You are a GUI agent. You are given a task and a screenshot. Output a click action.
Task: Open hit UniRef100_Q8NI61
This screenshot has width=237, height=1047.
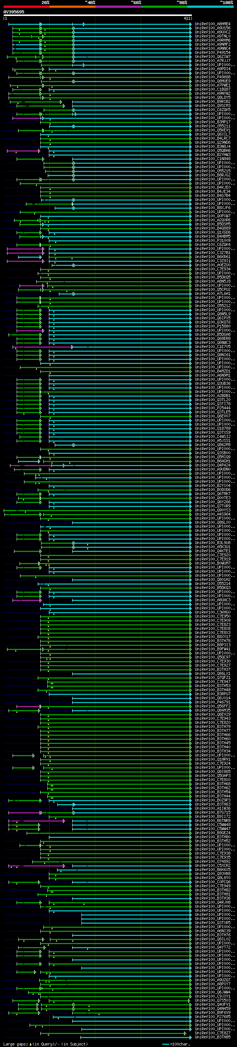[x=213, y=355]
